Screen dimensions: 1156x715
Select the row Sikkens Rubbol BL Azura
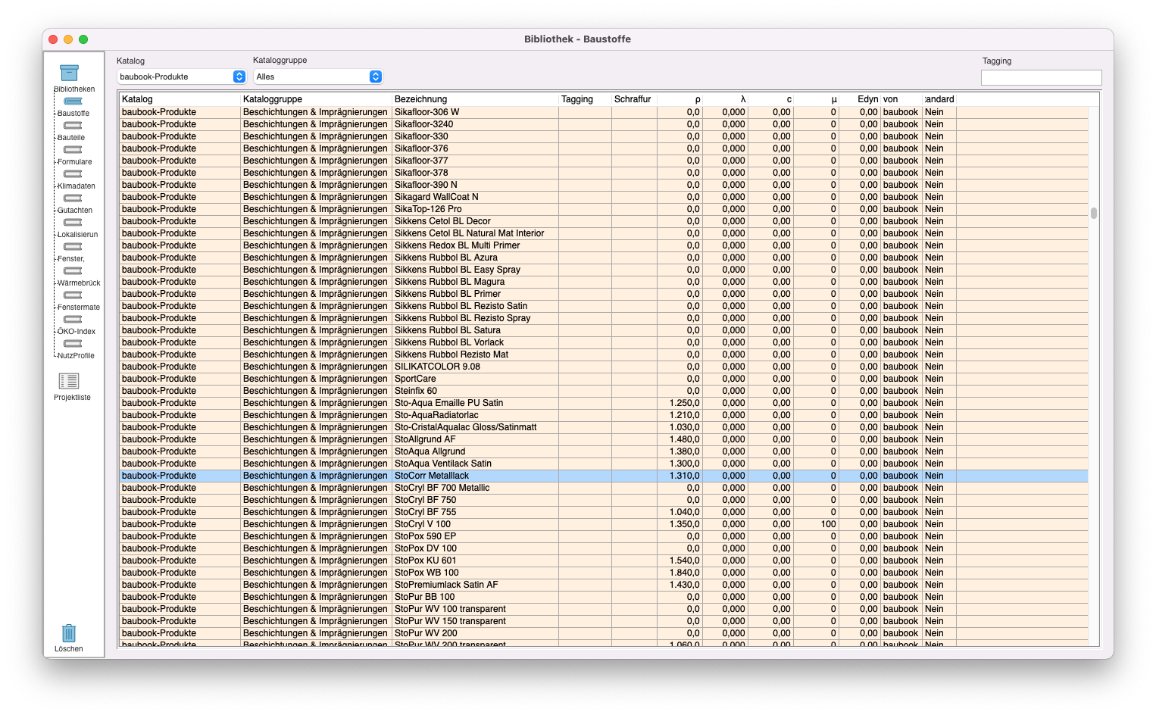(604, 258)
